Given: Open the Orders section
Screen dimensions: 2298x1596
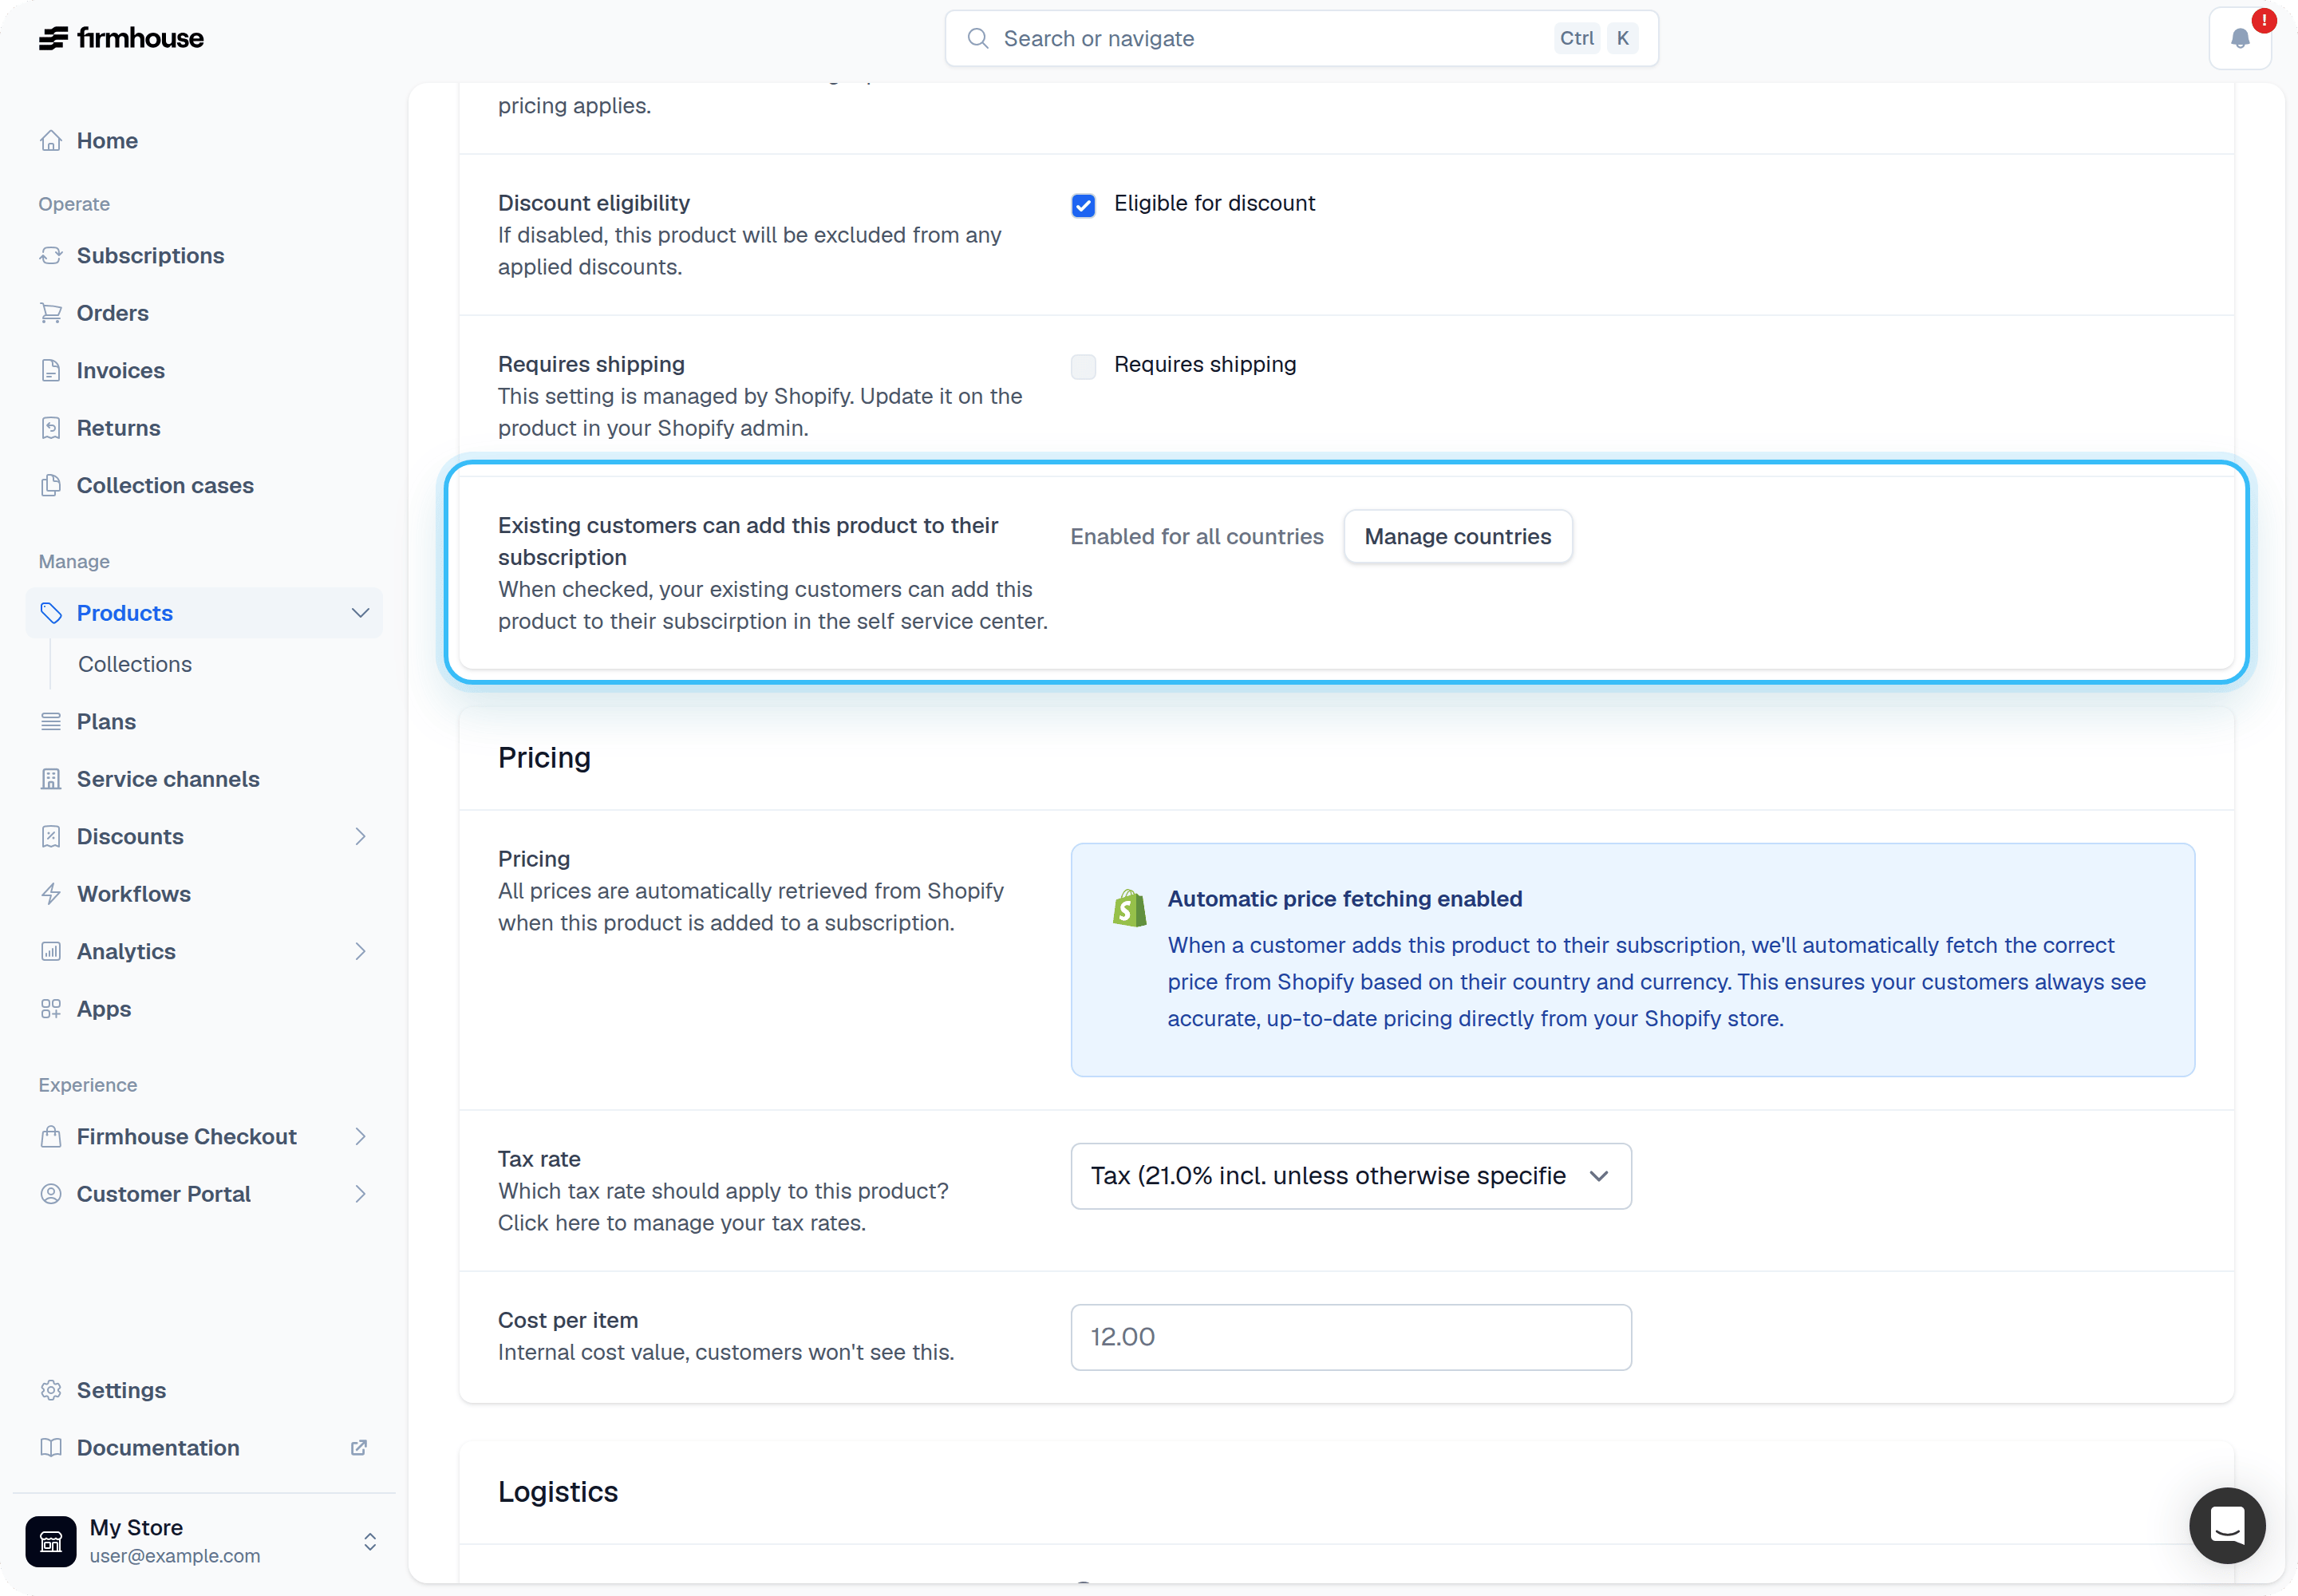Looking at the screenshot, I should [204, 313].
